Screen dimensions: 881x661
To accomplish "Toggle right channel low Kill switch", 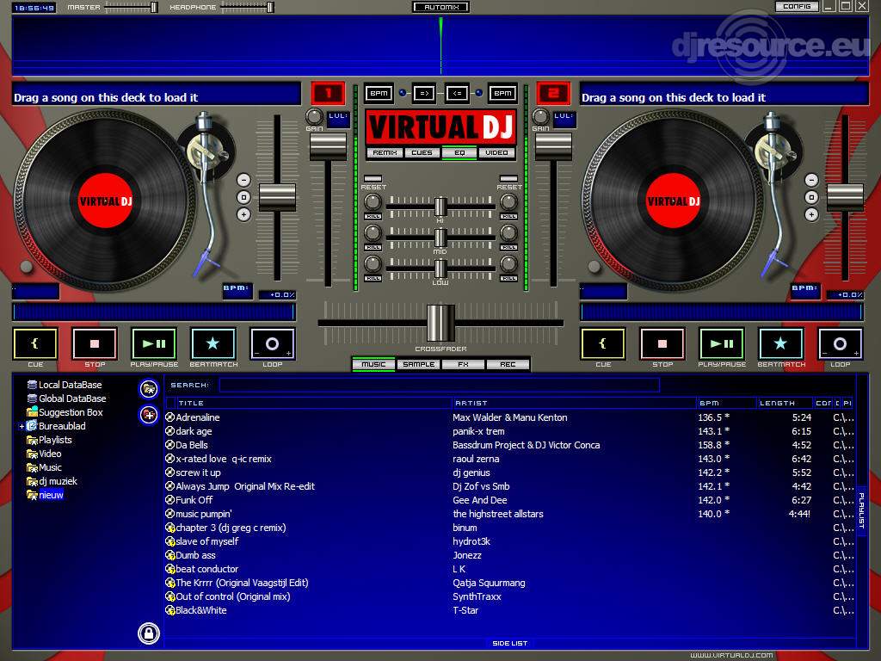I will tap(509, 278).
